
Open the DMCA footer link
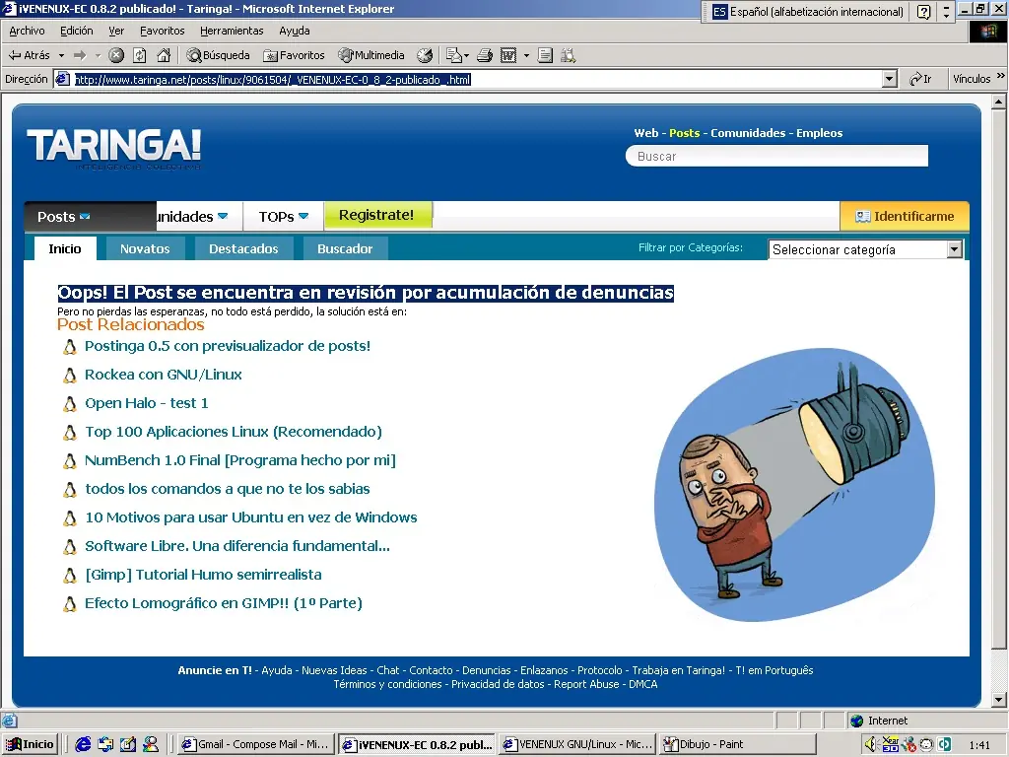click(x=642, y=684)
